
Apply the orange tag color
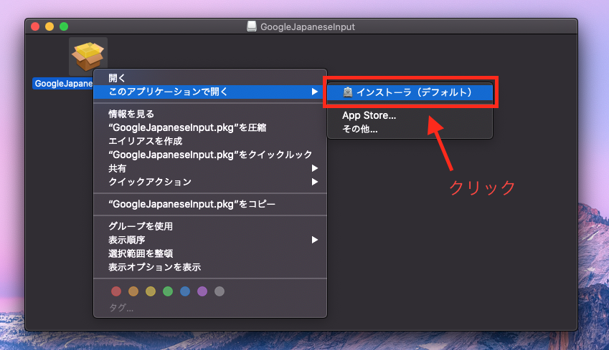point(133,291)
